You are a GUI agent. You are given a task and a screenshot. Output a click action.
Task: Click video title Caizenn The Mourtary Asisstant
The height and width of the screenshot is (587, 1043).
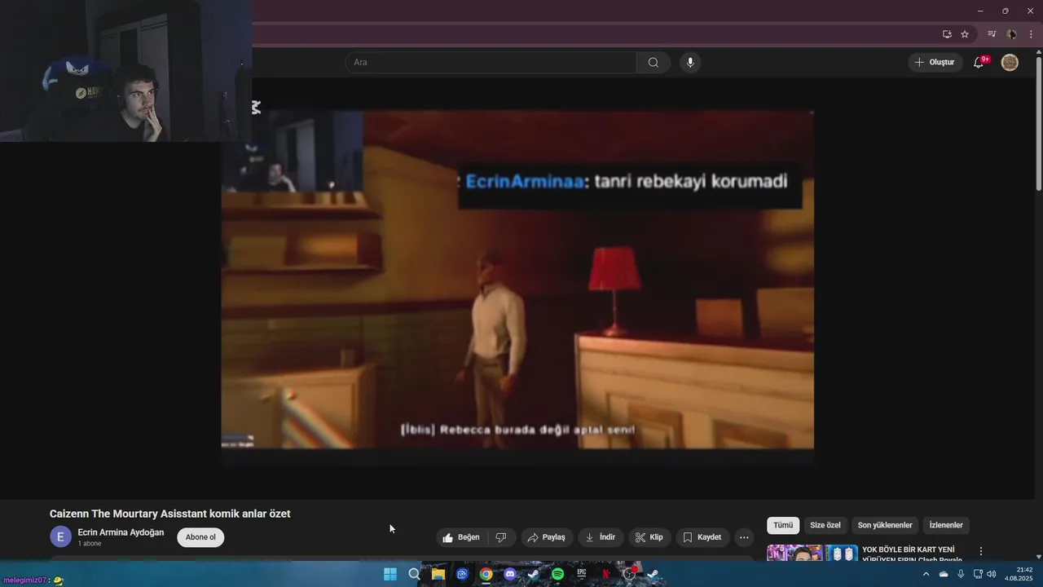169,514
